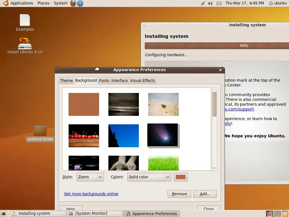This screenshot has height=217, width=289.
Task: Click the 'We hope you enjoy Ubuntu.' text
Action: [255, 136]
